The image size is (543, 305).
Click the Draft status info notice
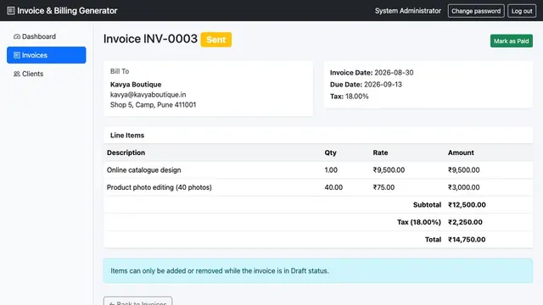318,271
